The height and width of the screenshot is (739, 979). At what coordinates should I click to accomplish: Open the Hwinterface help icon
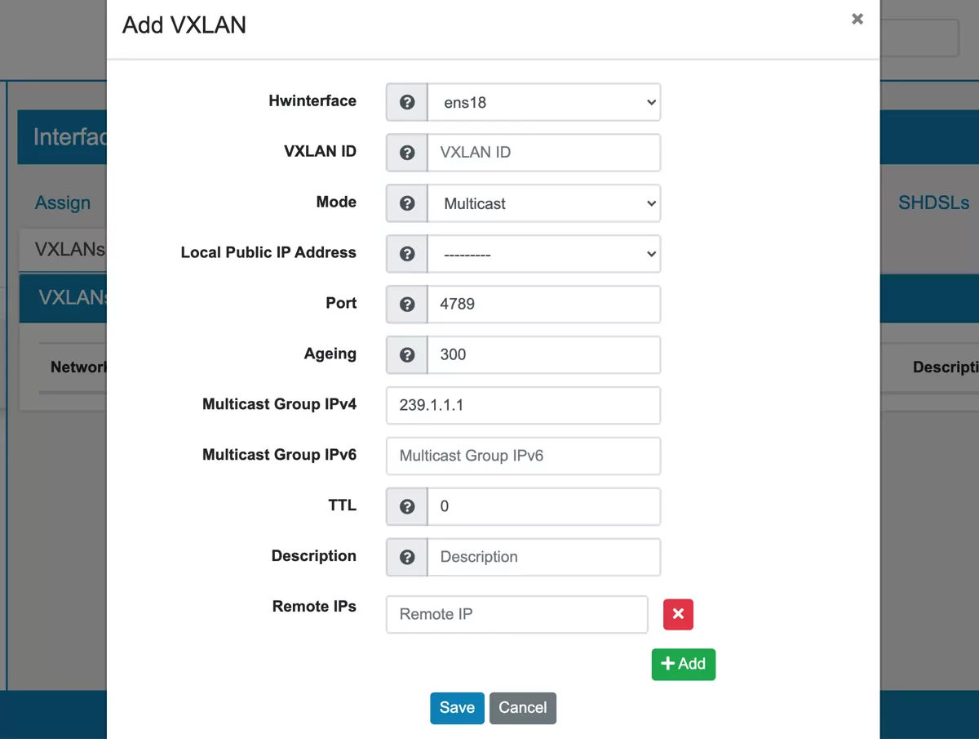click(x=406, y=101)
